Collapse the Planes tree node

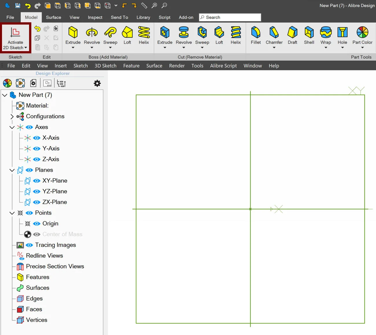click(12, 170)
